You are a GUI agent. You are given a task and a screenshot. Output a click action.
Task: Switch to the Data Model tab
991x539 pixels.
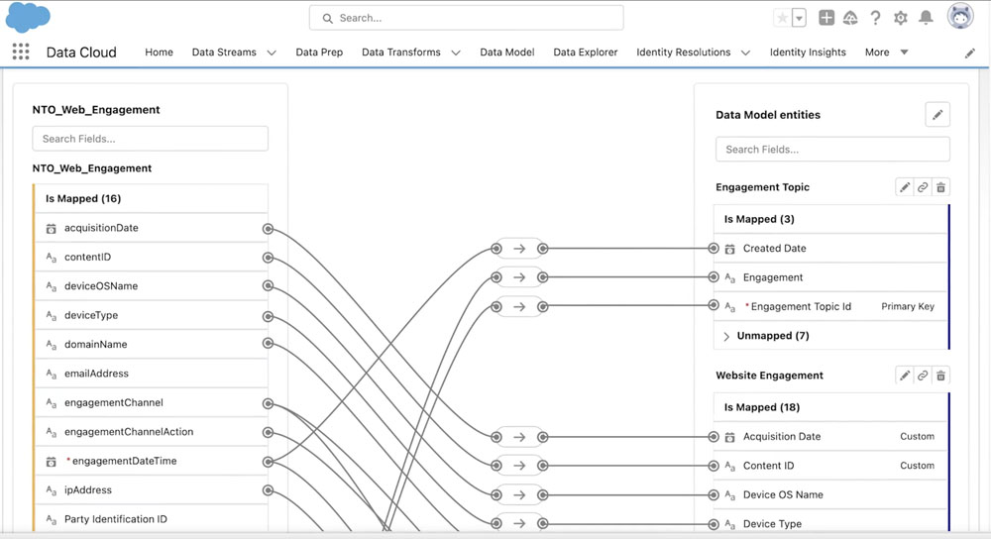(506, 53)
